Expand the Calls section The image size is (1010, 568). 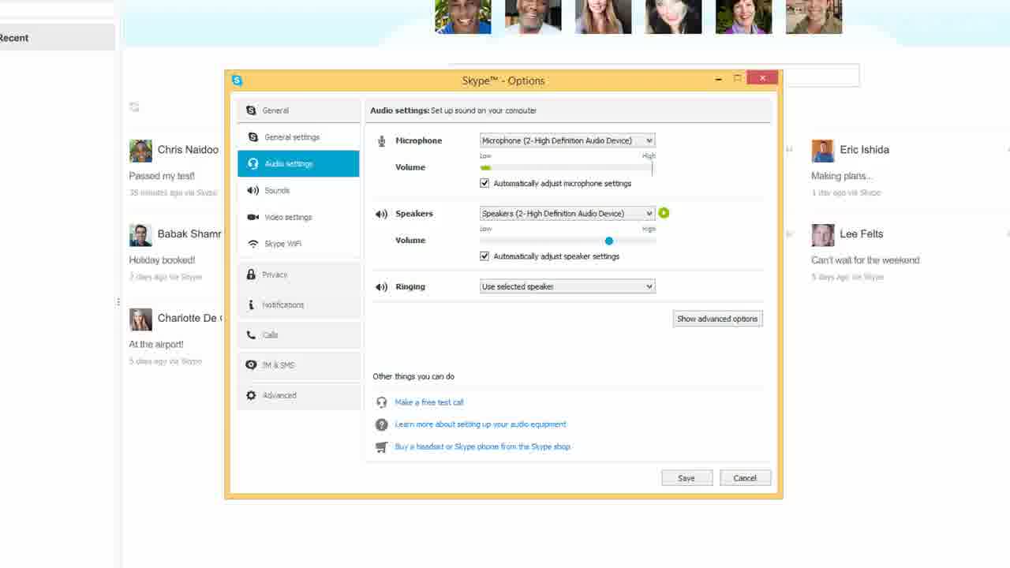(x=299, y=335)
